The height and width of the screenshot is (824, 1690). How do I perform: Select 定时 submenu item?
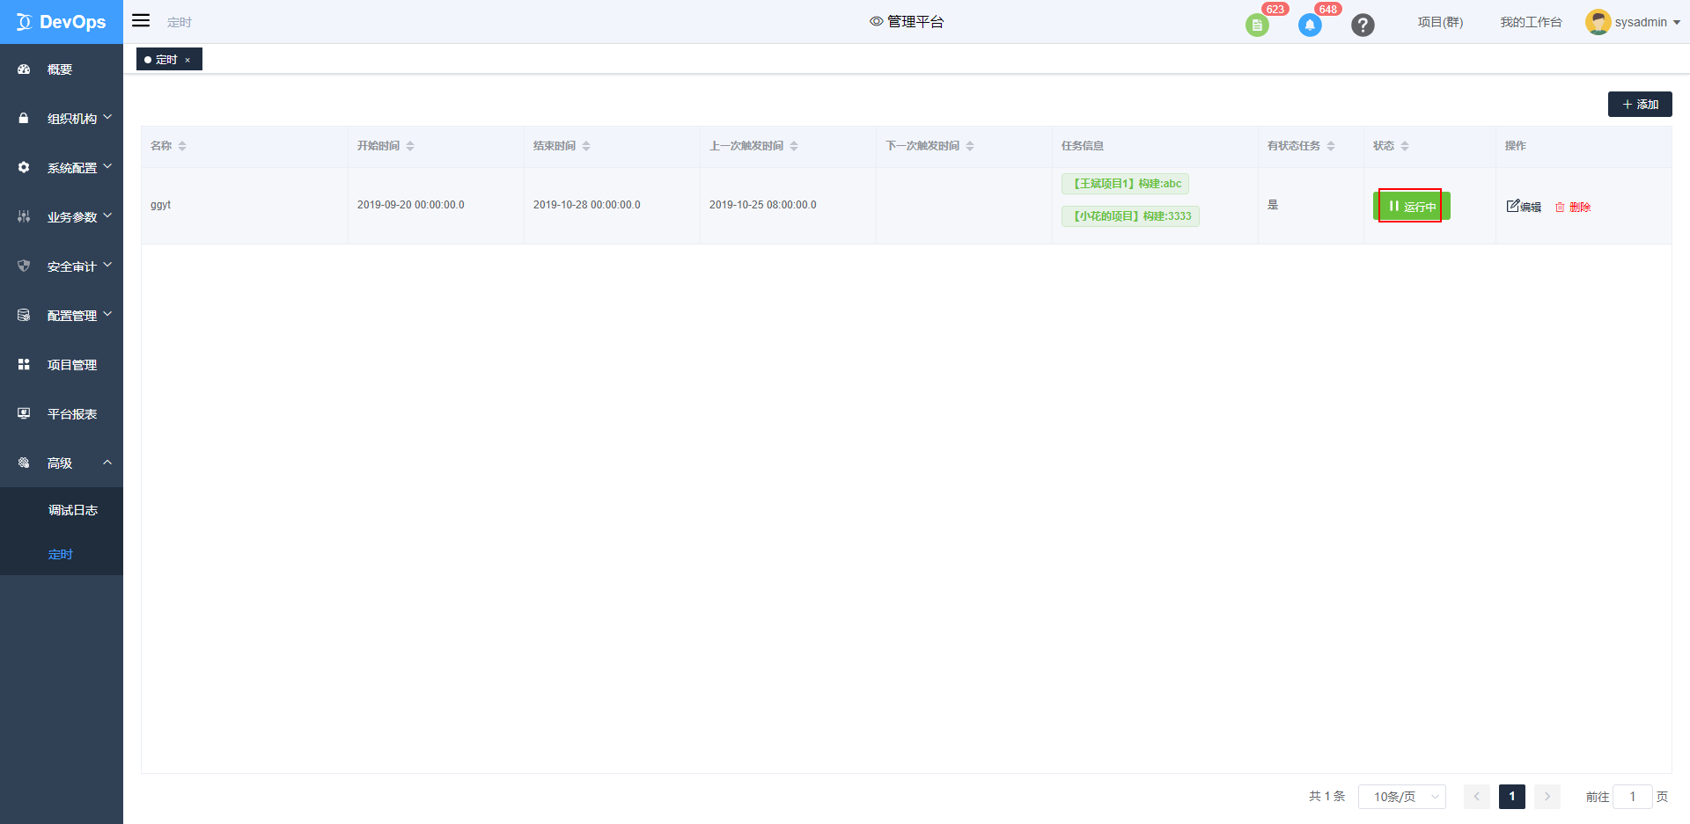[x=61, y=554]
